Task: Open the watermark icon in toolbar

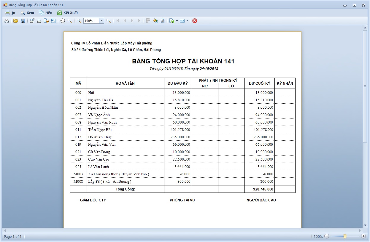Action: (163, 21)
